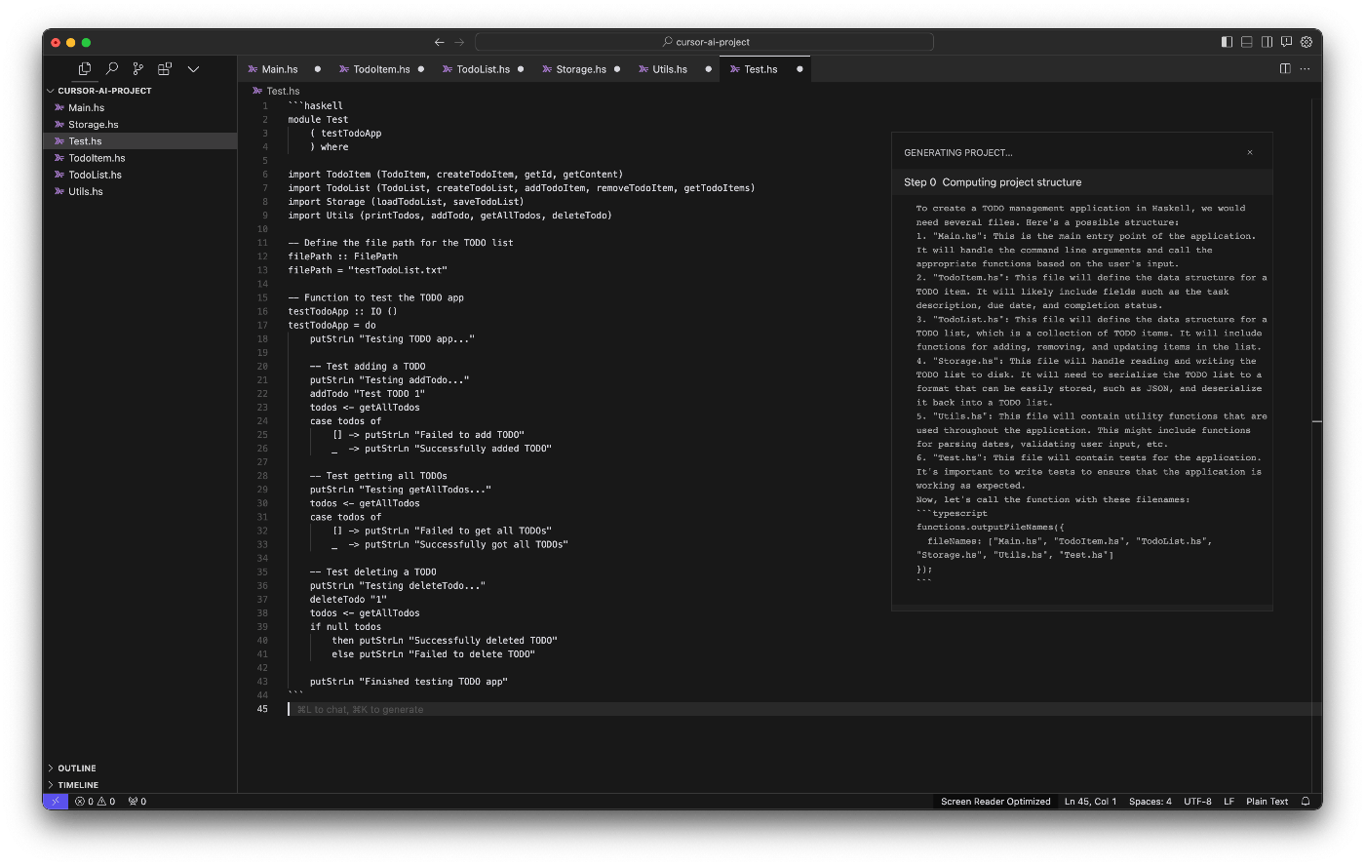Expand the TIMELINE section

coord(139,785)
